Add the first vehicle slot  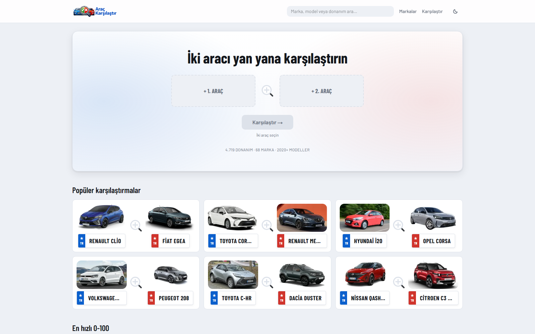(x=213, y=91)
